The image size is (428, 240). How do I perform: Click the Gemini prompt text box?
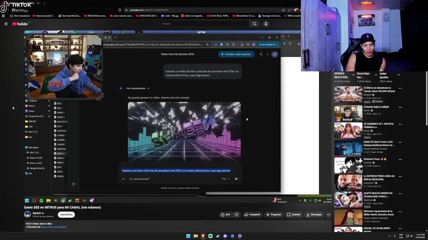(176, 170)
